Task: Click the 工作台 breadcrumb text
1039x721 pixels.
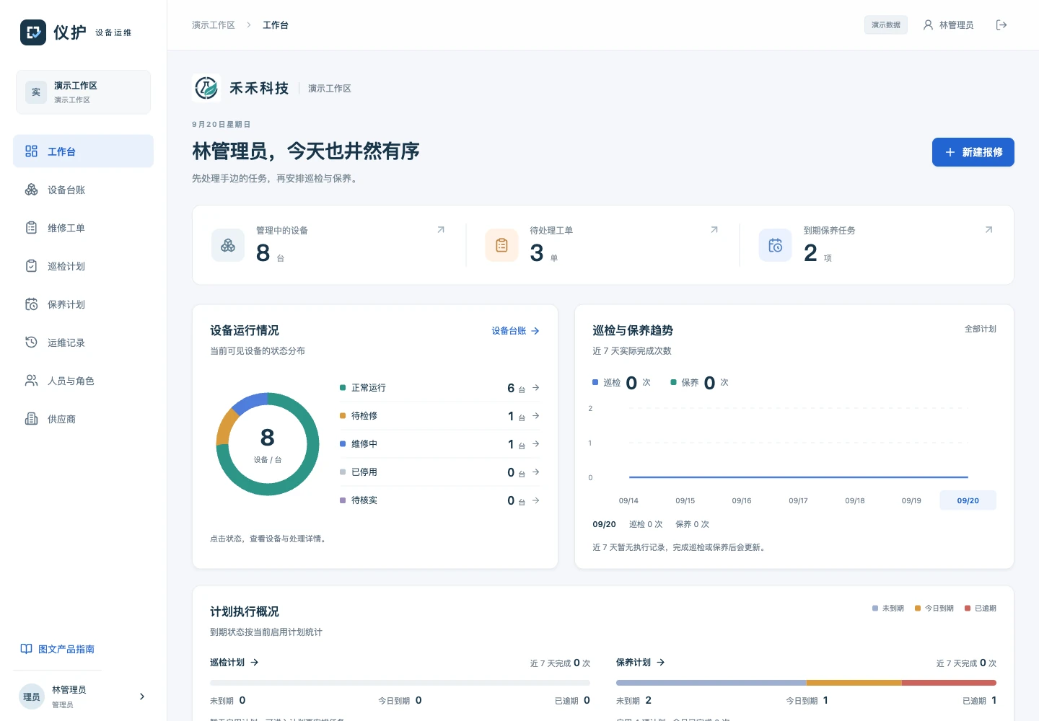Action: pyautogui.click(x=276, y=25)
